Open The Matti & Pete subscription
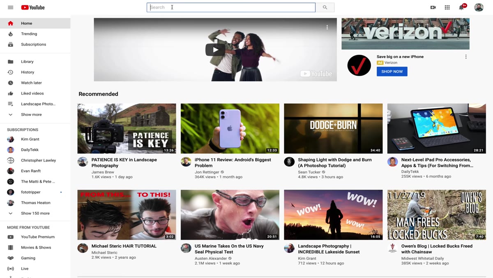 (35, 181)
